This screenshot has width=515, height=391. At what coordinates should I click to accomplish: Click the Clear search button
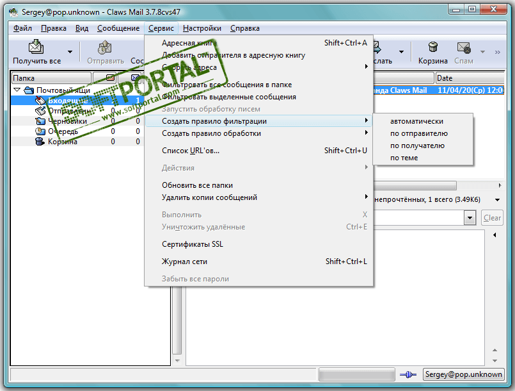492,218
